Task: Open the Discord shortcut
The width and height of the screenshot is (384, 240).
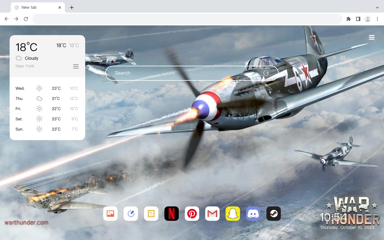Action: pos(253,214)
